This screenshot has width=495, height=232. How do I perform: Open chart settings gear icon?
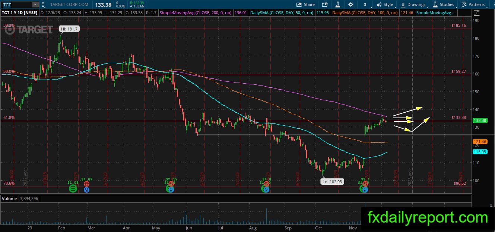[x=350, y=4]
